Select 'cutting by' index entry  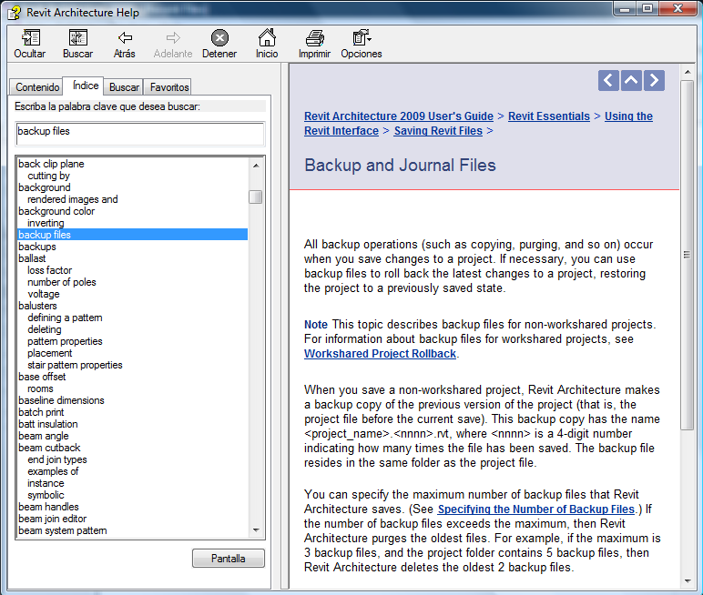[x=48, y=176]
